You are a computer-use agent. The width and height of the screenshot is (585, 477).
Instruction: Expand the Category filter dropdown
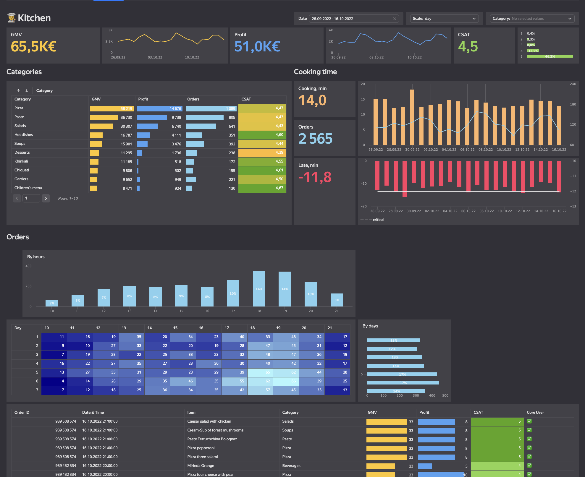click(532, 19)
